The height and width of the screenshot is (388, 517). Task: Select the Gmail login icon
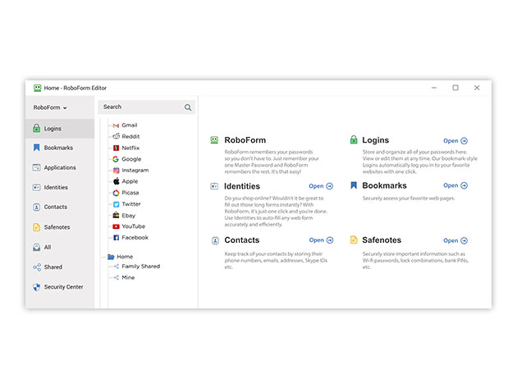point(116,126)
